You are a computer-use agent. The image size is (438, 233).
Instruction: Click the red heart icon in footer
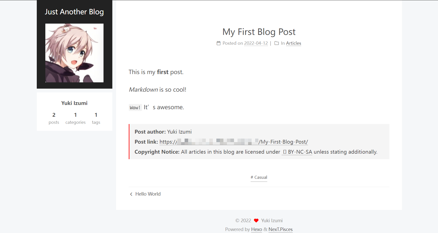pos(256,220)
